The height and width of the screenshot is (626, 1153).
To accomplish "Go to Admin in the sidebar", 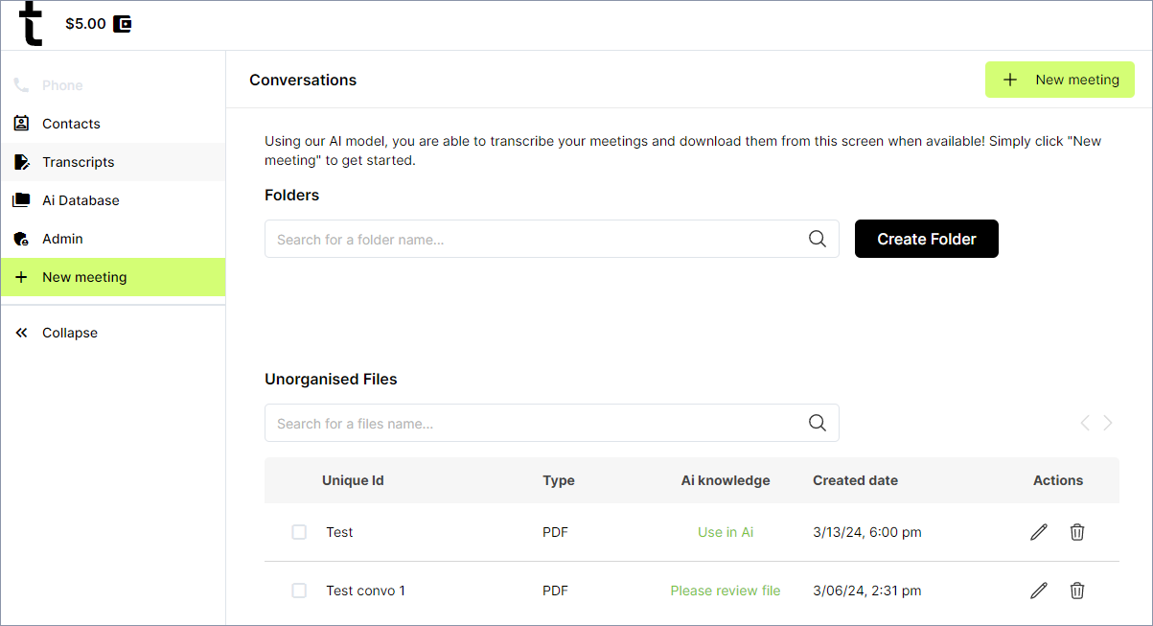I will click(x=113, y=239).
